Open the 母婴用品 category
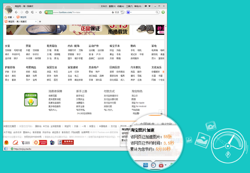The width and height of the screenshot is (250, 173). pos(31,67)
